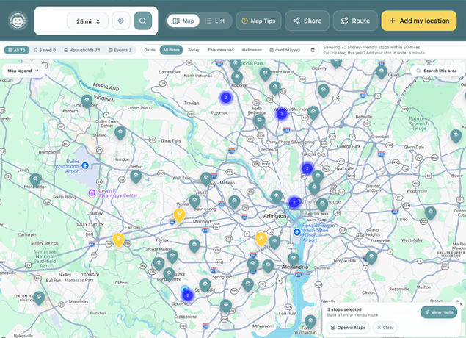Click Open in Maps
Viewport: 466px width, 338px height.
[348, 327]
